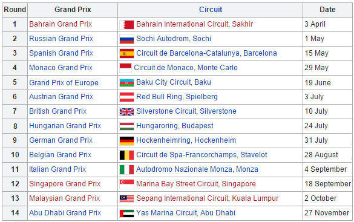Open the Sochi Autodrom, Sochi link

click(x=174, y=39)
